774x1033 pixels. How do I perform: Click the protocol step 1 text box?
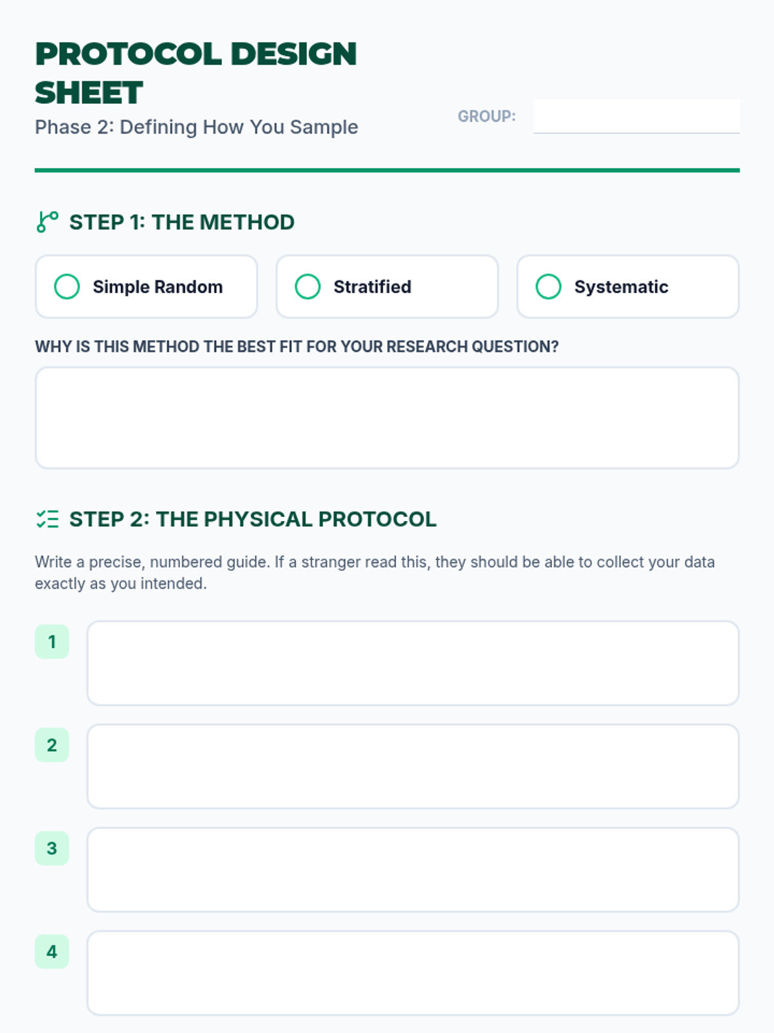coord(413,663)
